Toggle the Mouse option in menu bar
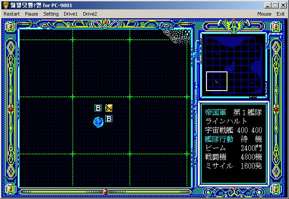The height and width of the screenshot is (199, 289). coord(264,14)
